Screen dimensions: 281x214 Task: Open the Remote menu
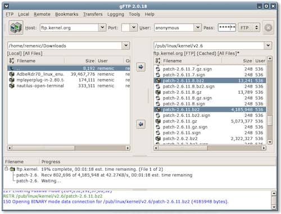42,14
